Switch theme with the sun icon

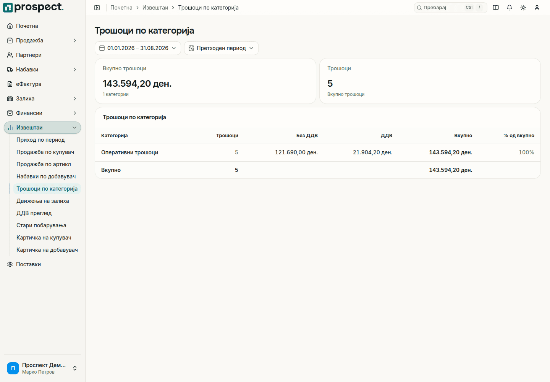coord(523,8)
